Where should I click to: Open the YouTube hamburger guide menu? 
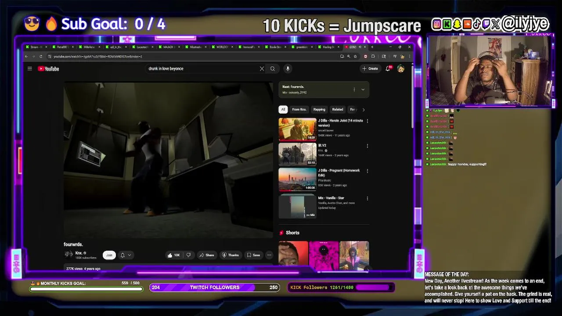[30, 68]
